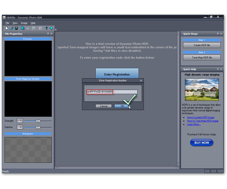Click the stacked images toolbar icon

tap(22, 28)
